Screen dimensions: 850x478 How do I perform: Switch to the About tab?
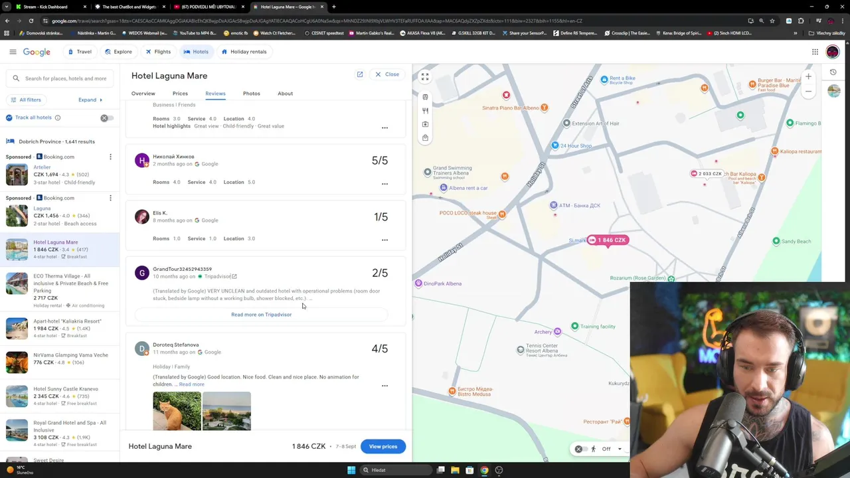pyautogui.click(x=285, y=94)
